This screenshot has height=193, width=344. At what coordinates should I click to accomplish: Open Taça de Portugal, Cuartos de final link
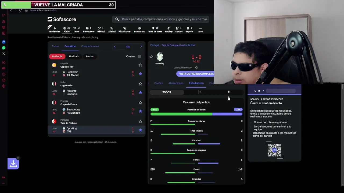pos(178,45)
